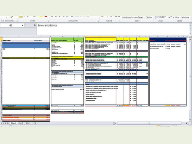The width and height of the screenshot is (192, 144).
Task: Open the Área de Transferência dialog launcher
Action: (x=17, y=21)
